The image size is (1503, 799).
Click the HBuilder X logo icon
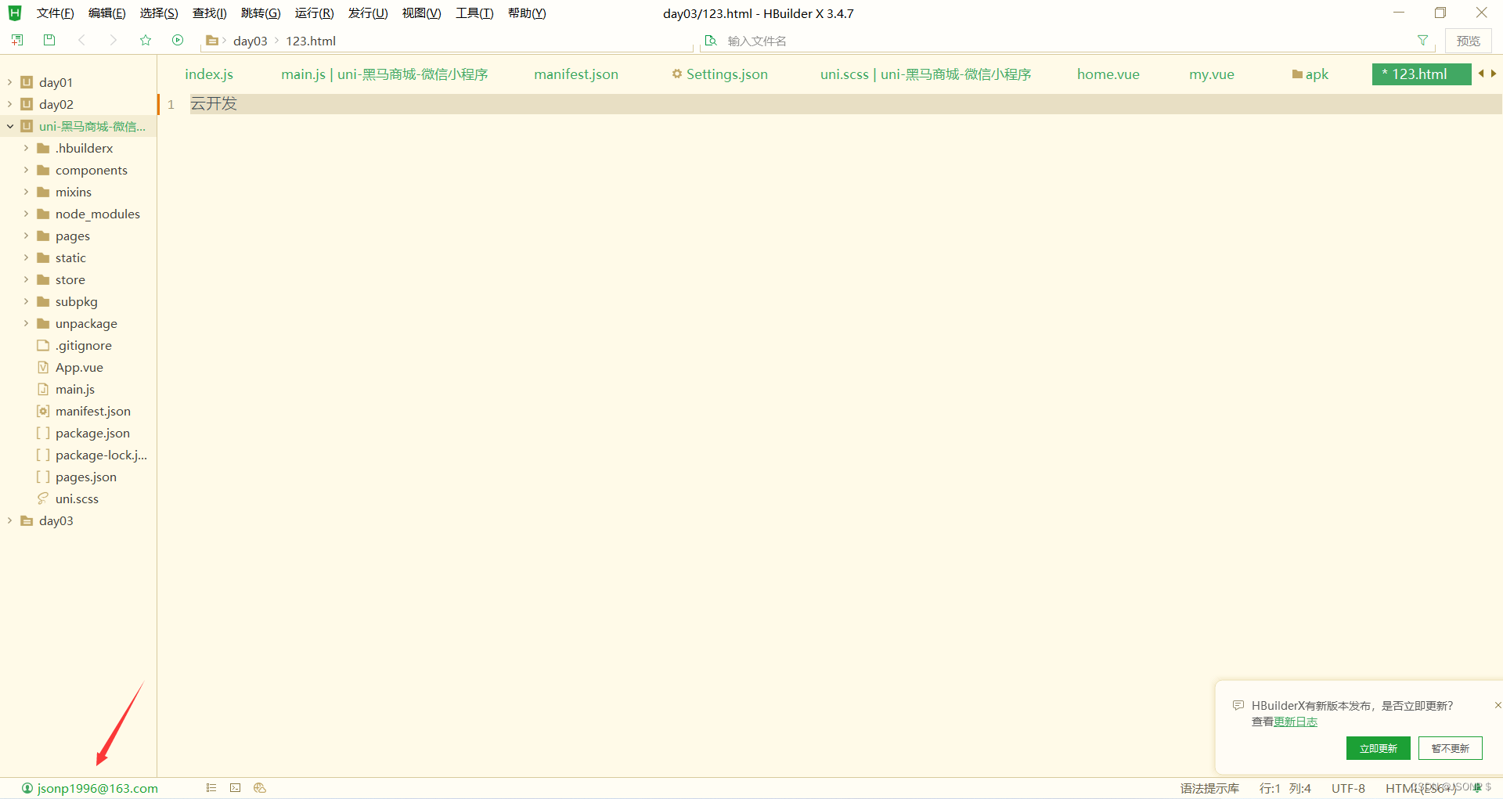point(15,13)
